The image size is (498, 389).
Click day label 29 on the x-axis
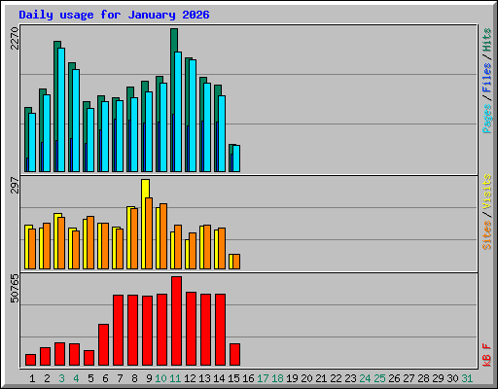tap(438, 378)
